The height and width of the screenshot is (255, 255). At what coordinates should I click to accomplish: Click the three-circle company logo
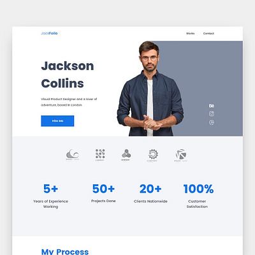point(126,155)
